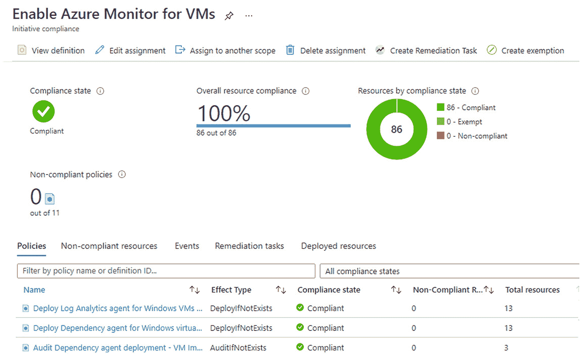Click the Edit assignment pencil icon
The height and width of the screenshot is (354, 581).
100,50
